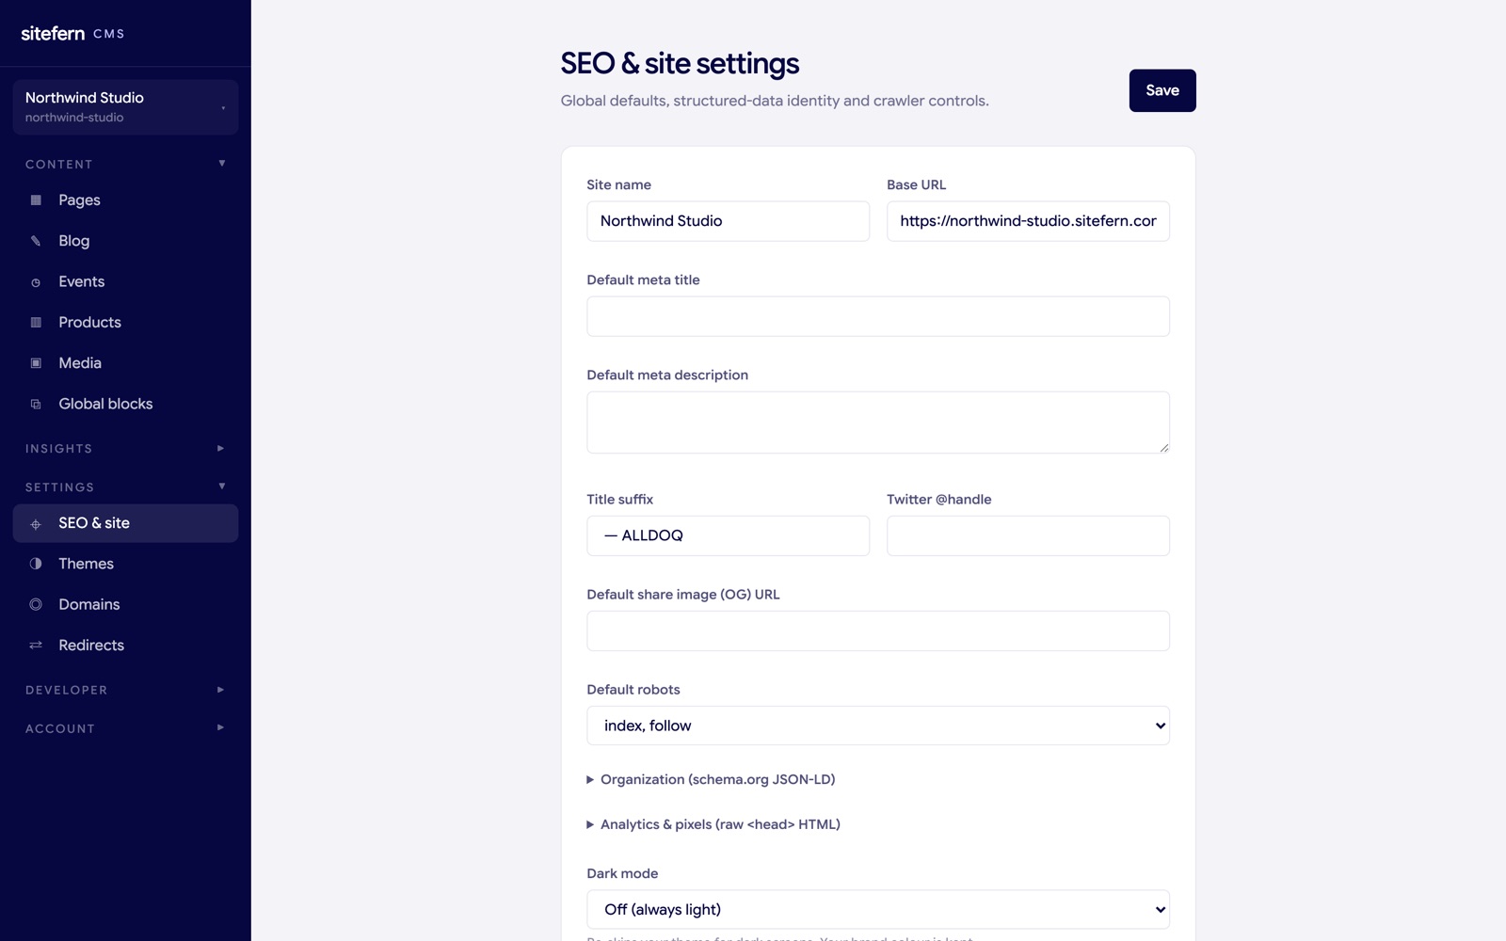Image resolution: width=1506 pixels, height=941 pixels.
Task: Click the 'SEO & site settings' heading
Action: (680, 63)
